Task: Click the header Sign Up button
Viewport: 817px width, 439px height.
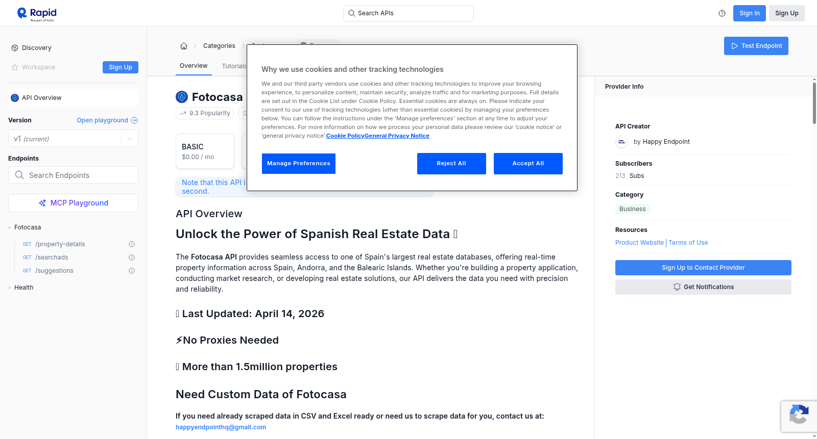Action: click(787, 13)
